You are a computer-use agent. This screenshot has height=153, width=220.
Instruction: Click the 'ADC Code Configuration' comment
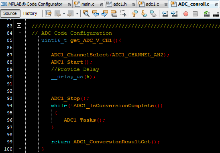point(77,33)
